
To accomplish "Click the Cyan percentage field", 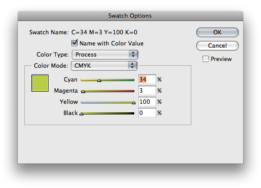I will pos(147,79).
